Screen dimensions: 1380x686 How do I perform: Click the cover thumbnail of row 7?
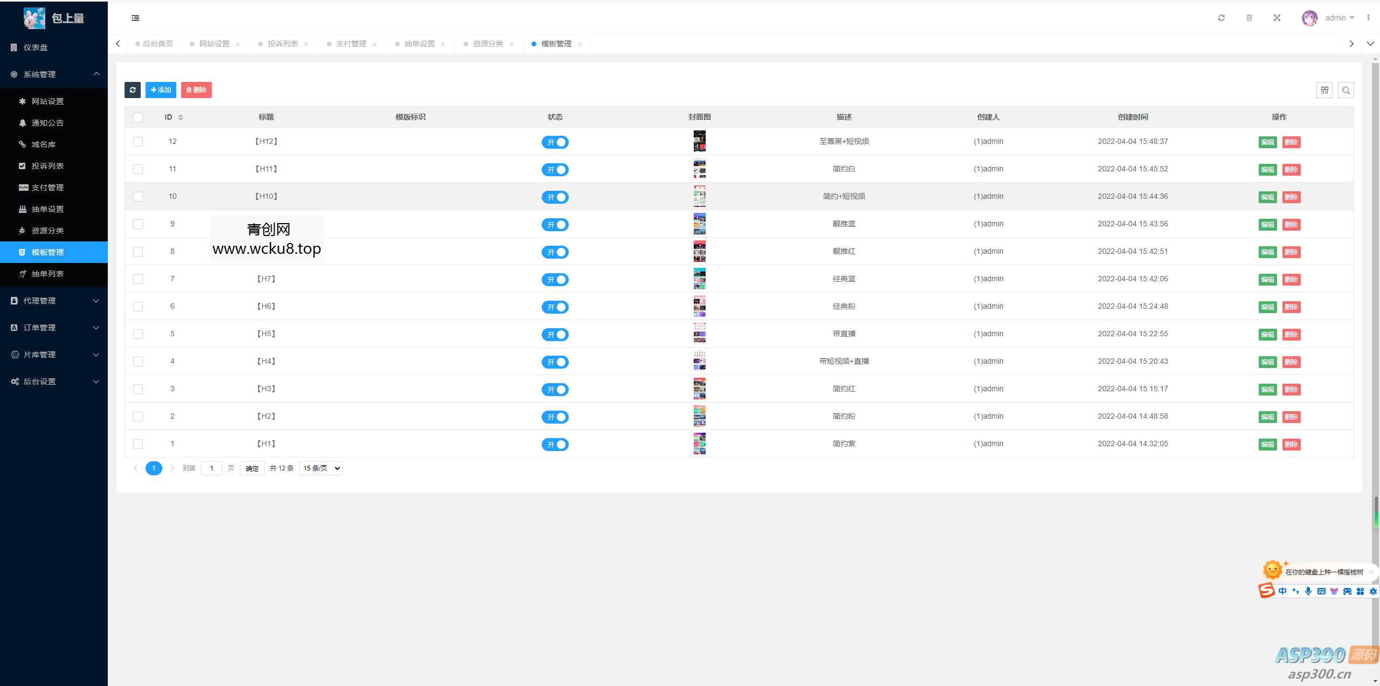coord(699,279)
